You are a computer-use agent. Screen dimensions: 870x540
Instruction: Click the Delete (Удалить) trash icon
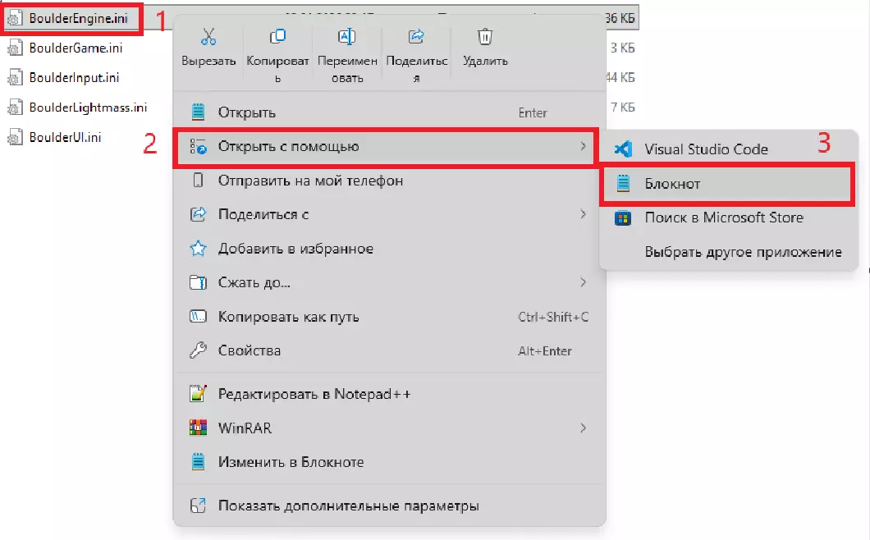485,37
